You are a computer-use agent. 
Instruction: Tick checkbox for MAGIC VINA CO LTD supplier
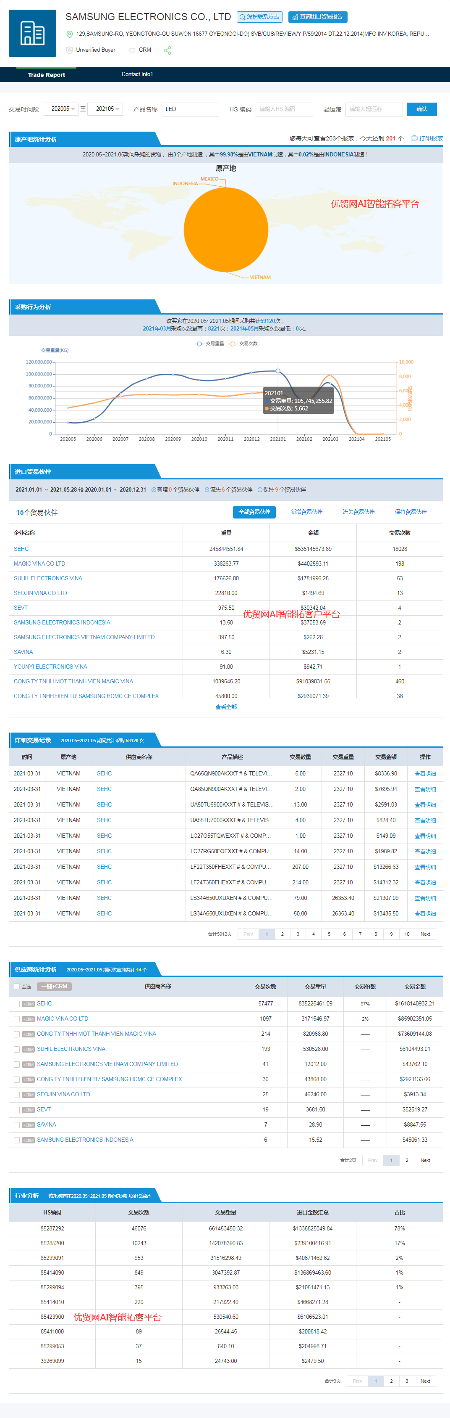[x=16, y=1019]
